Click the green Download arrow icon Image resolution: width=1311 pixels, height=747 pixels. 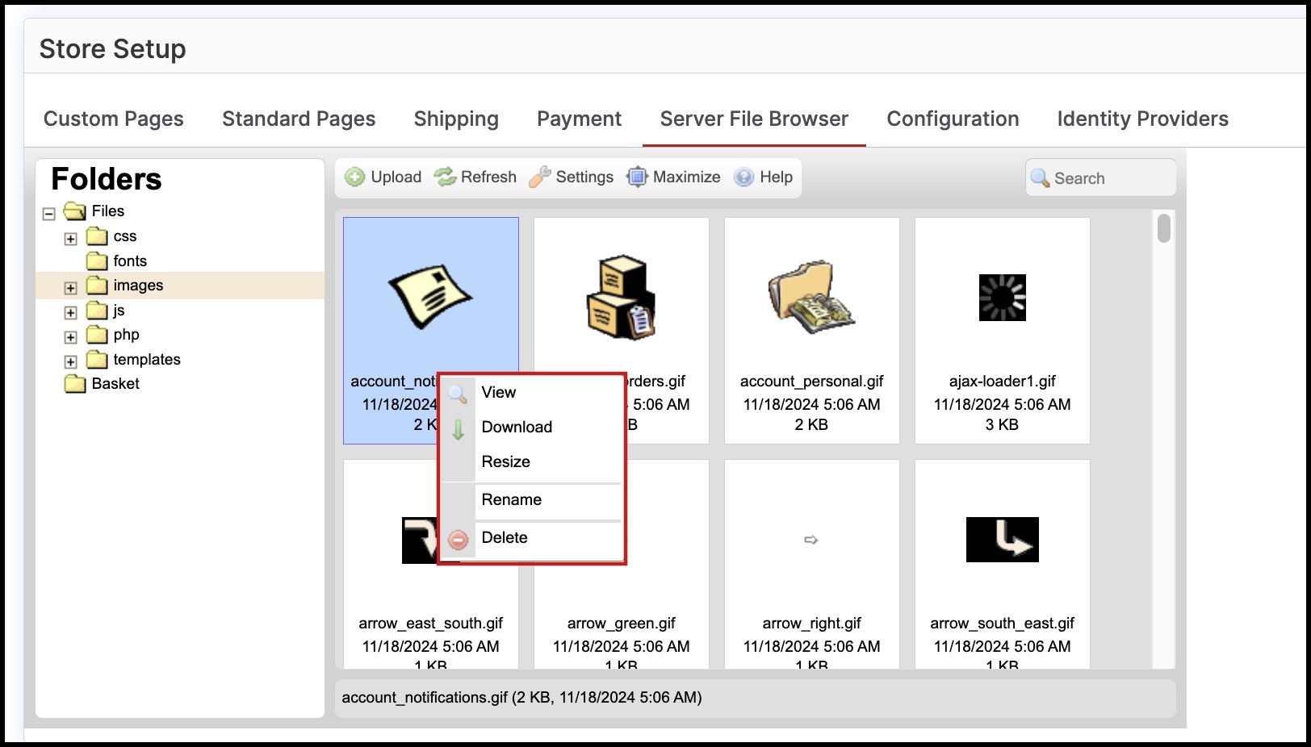pyautogui.click(x=458, y=429)
